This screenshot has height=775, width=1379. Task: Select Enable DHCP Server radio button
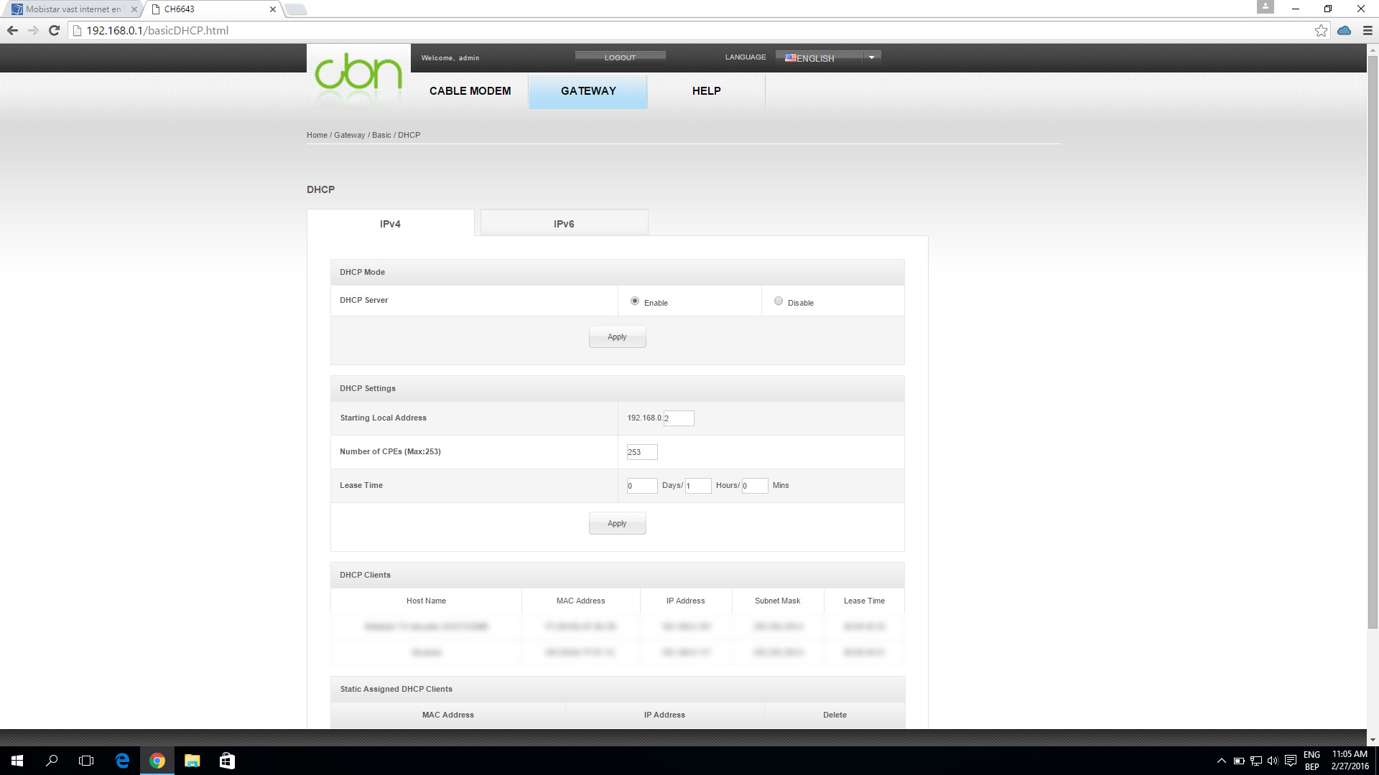coord(635,301)
